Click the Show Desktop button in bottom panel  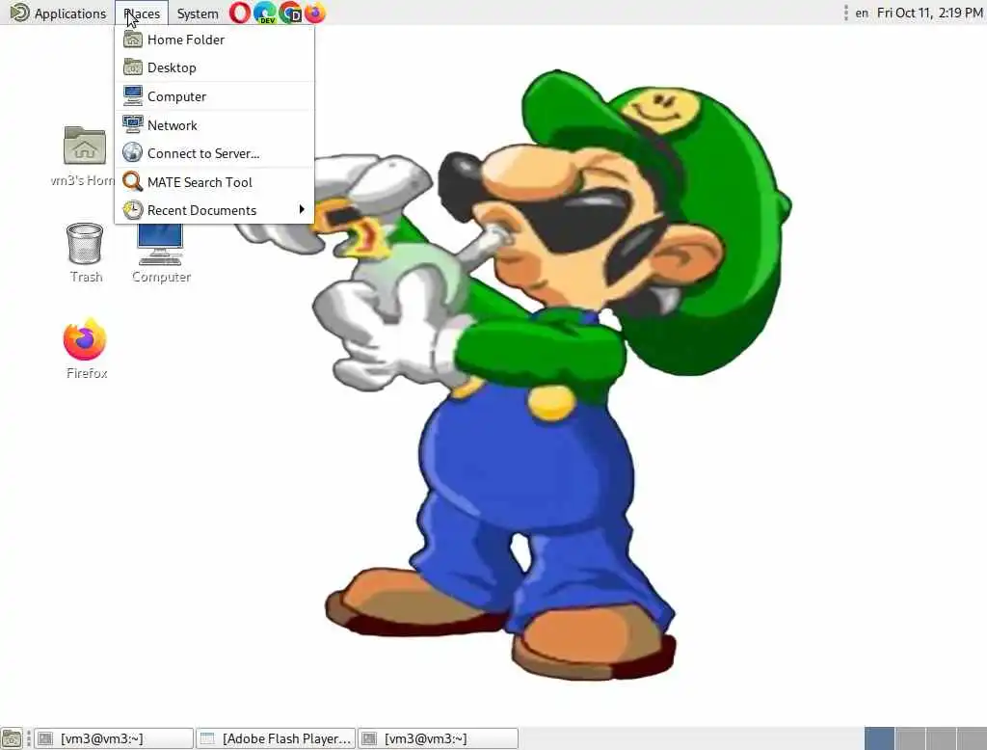pyautogui.click(x=12, y=738)
